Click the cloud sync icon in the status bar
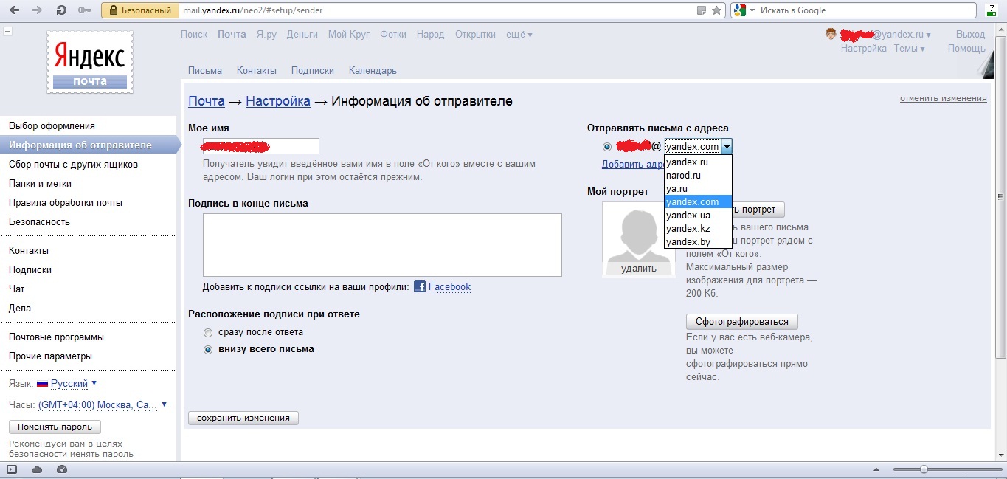 pos(37,469)
